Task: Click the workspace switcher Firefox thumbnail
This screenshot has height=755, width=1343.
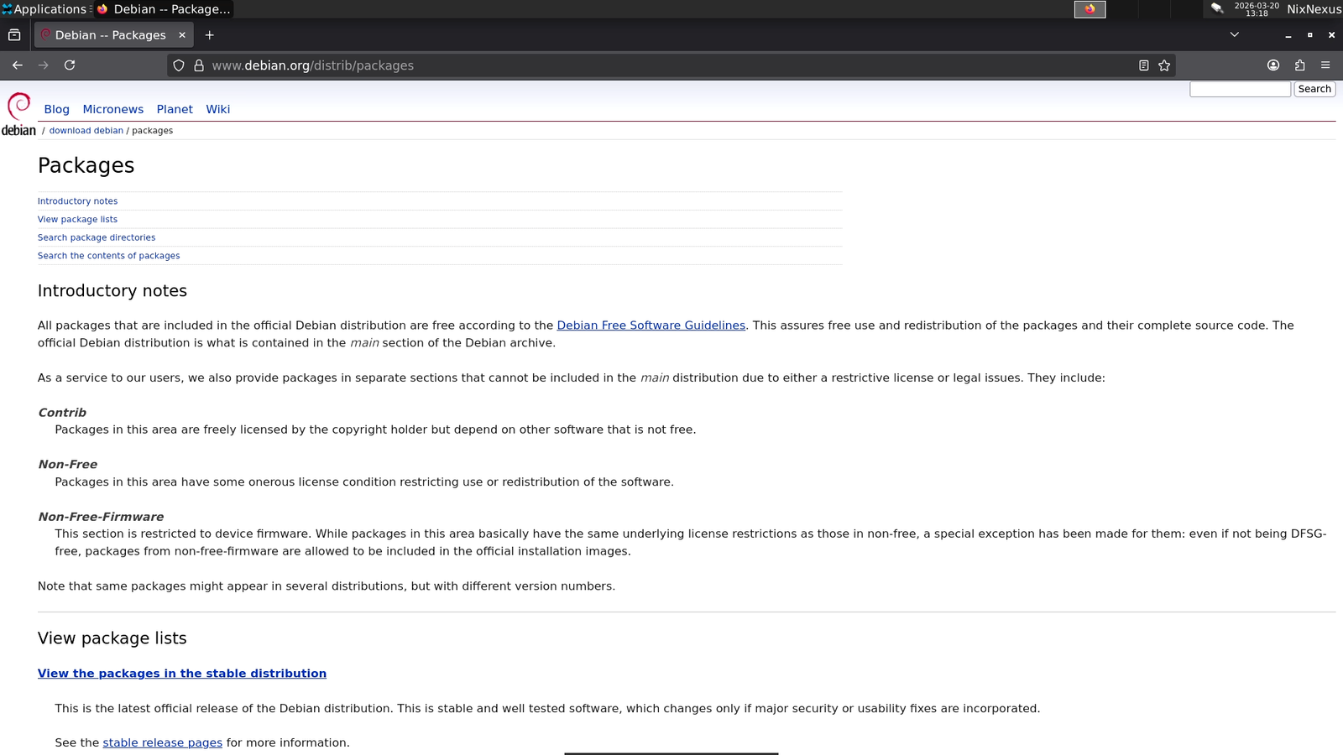Action: tap(1090, 9)
